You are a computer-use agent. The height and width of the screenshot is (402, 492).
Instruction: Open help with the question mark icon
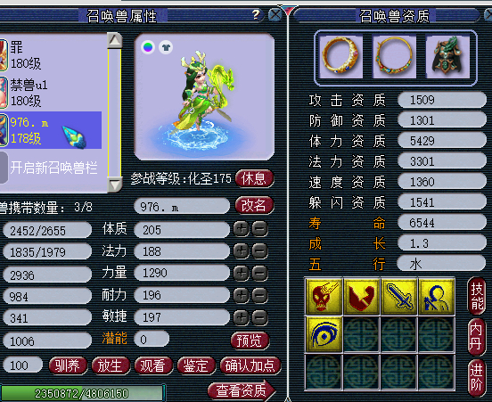click(x=256, y=14)
